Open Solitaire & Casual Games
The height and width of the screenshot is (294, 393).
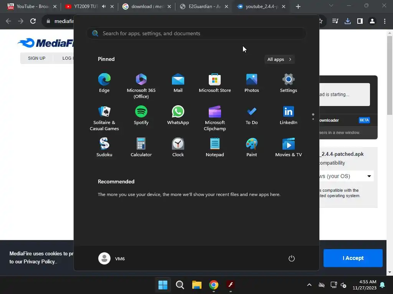[104, 118]
